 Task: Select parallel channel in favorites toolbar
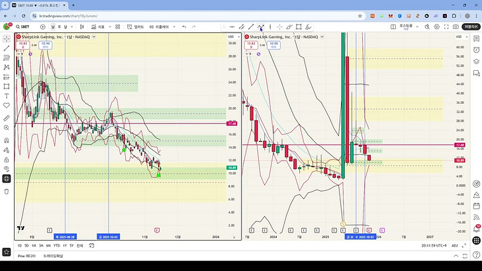(242, 26)
